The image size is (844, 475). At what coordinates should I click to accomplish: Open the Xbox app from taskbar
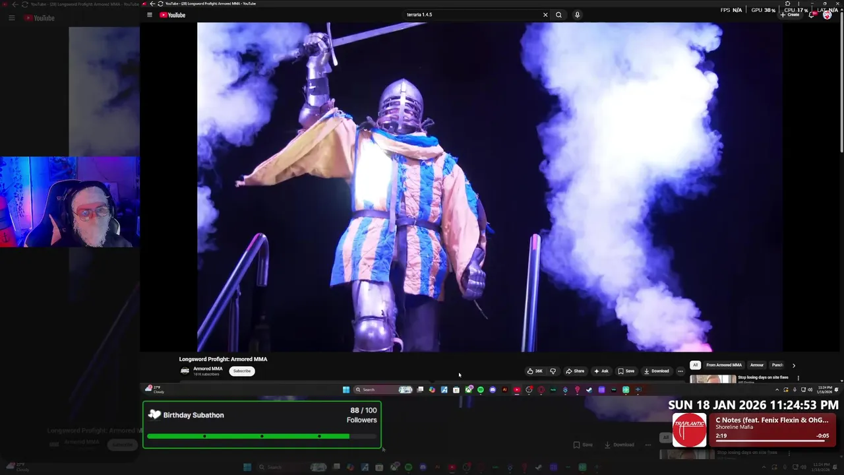click(x=469, y=390)
